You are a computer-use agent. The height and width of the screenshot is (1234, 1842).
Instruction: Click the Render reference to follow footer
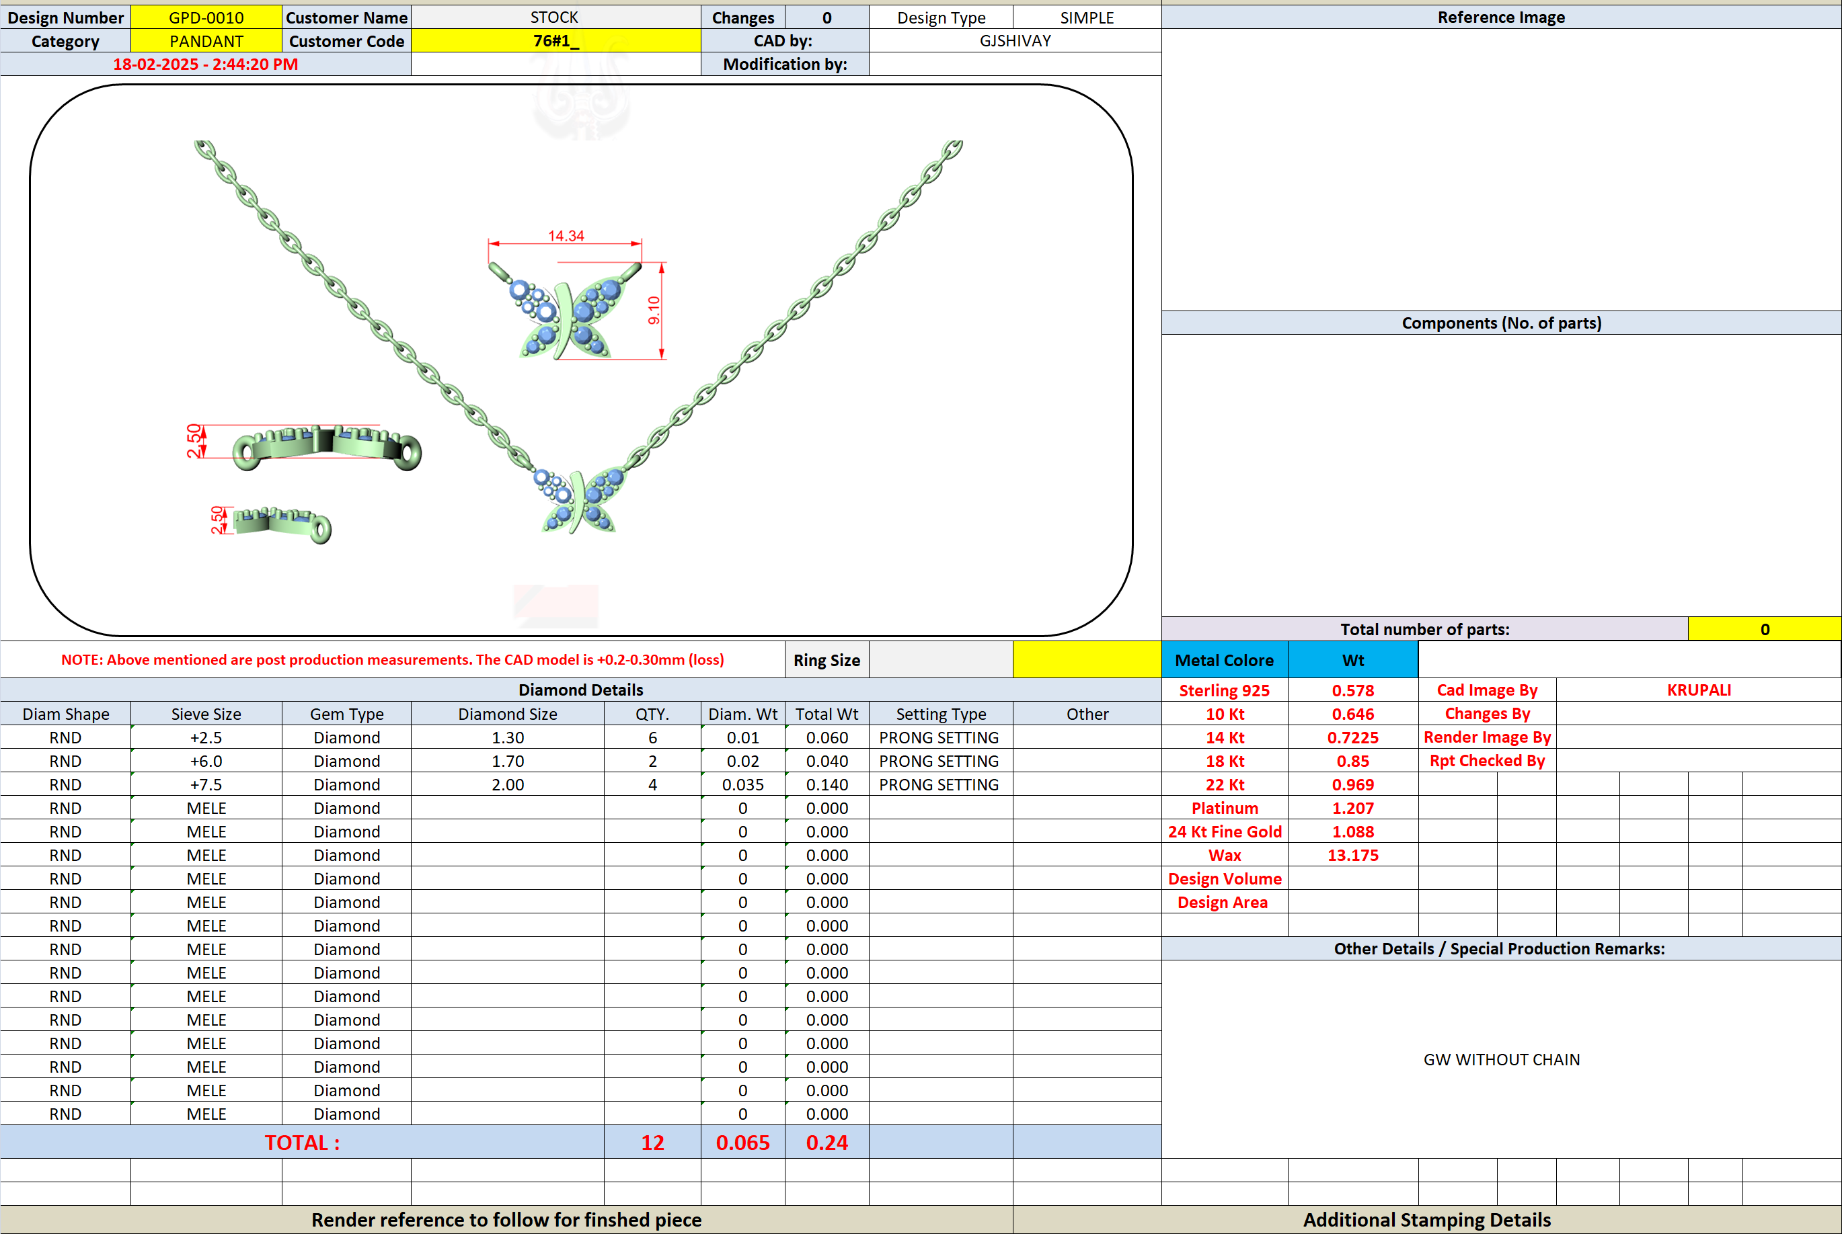click(x=506, y=1220)
